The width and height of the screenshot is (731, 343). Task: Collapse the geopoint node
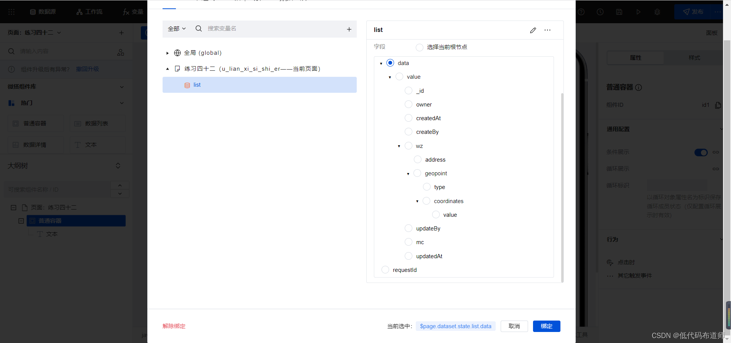click(408, 174)
